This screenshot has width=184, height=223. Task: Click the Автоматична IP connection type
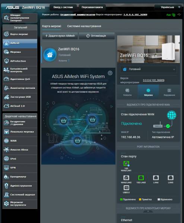[x=163, y=137]
